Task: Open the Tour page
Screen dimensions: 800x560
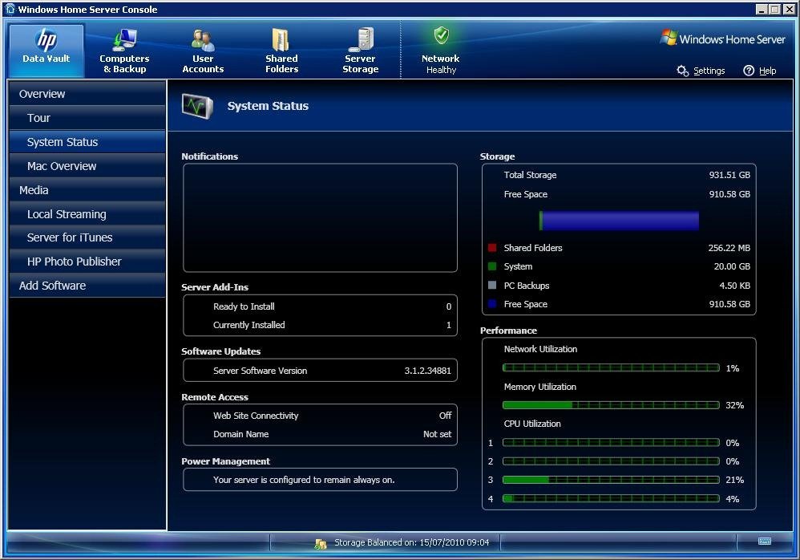Action: point(38,118)
